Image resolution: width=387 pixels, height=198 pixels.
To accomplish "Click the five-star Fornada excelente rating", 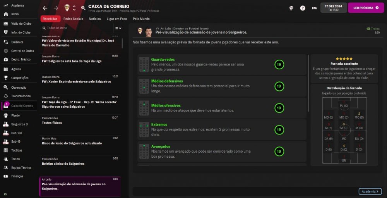I will (x=344, y=59).
